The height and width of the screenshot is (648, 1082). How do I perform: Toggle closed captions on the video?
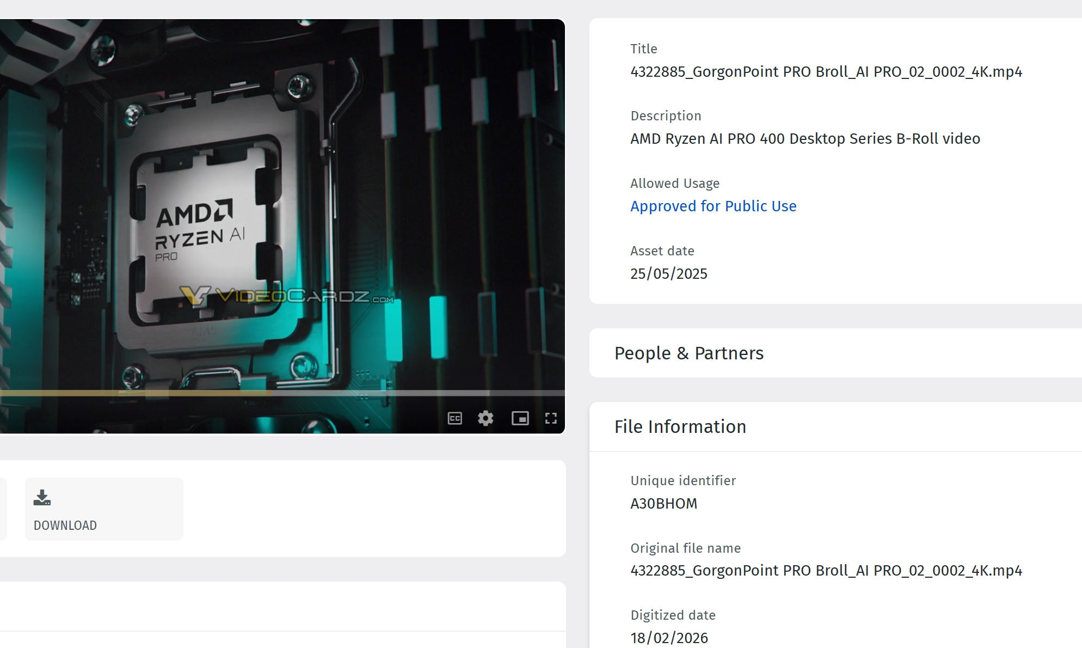point(454,418)
